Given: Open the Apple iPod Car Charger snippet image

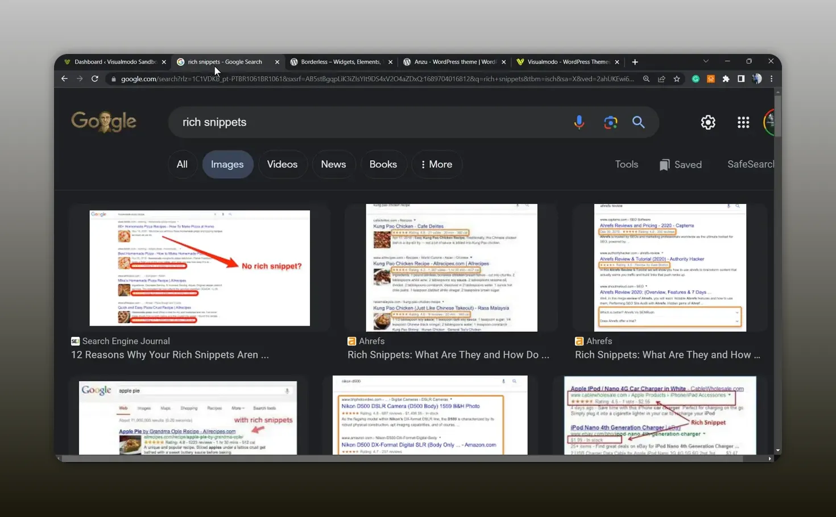Looking at the screenshot, I should click(x=660, y=415).
